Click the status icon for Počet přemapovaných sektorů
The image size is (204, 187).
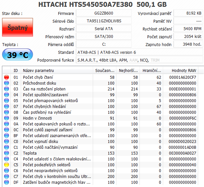tap(6, 101)
